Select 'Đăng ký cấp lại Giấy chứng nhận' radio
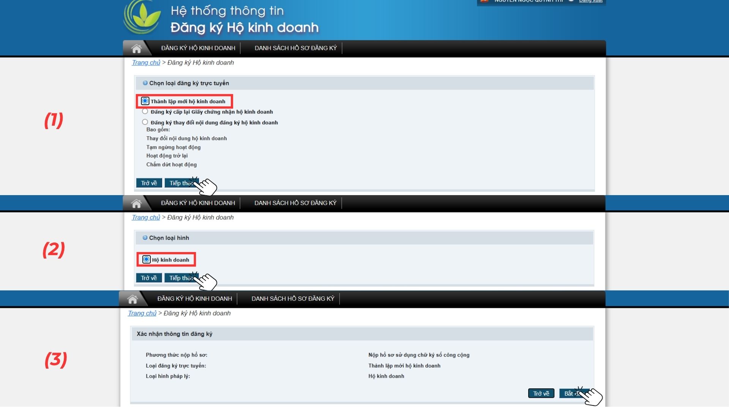Image resolution: width=729 pixels, height=410 pixels. 145,112
